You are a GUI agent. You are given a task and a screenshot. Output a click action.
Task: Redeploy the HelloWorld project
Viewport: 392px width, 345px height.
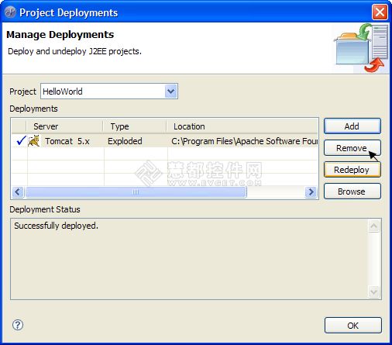click(352, 170)
